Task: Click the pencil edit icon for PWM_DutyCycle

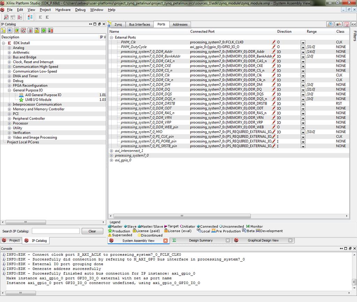Action: [x=274, y=47]
